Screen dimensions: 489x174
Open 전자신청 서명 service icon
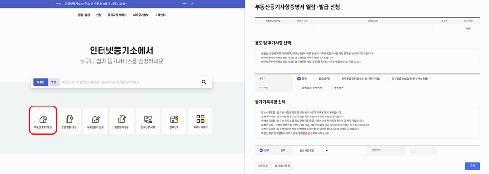pos(148,121)
